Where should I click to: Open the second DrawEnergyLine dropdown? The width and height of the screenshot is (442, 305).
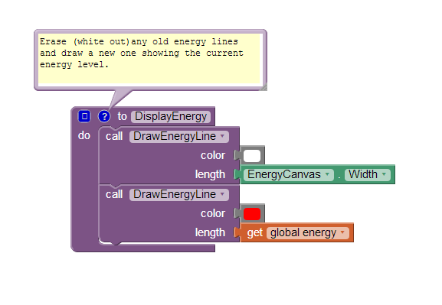click(179, 194)
